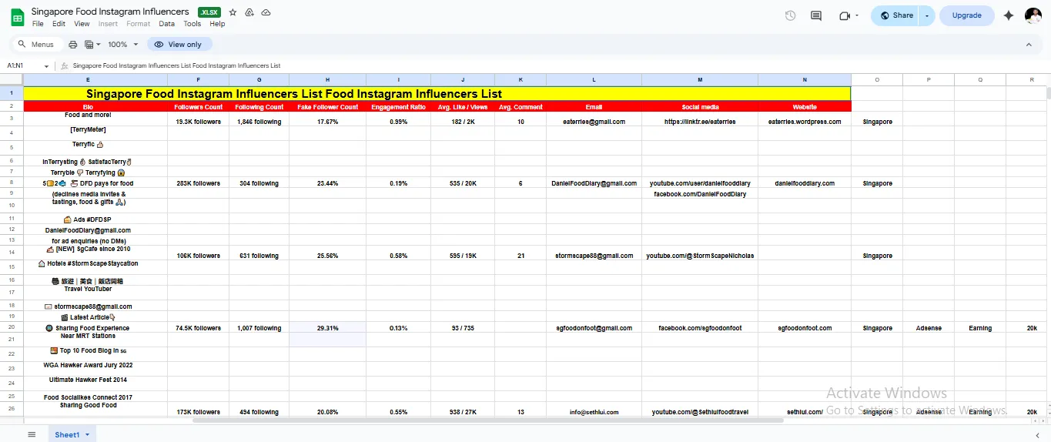Select row 8 header
Viewport: 1051px width, 442px height.
(x=12, y=183)
